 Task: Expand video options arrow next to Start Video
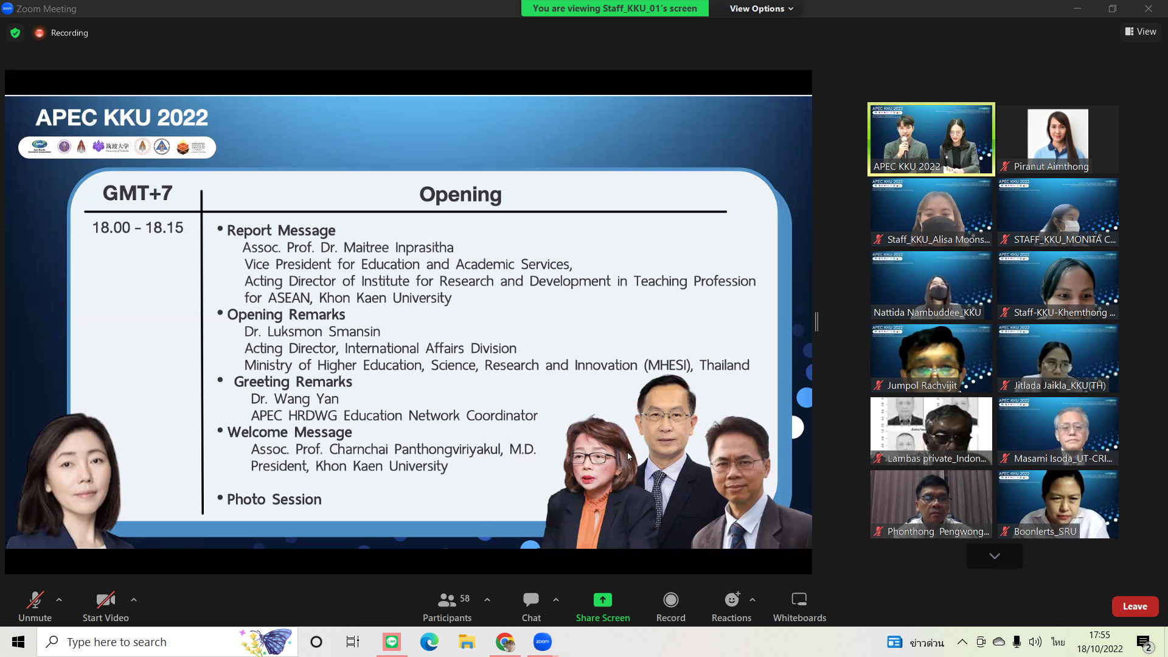(x=134, y=600)
